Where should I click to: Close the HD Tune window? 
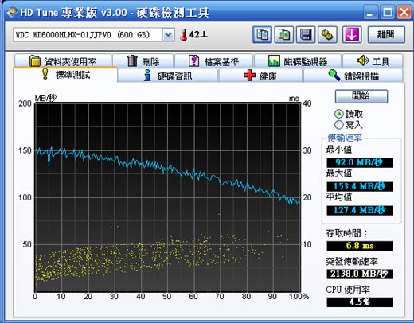point(404,12)
